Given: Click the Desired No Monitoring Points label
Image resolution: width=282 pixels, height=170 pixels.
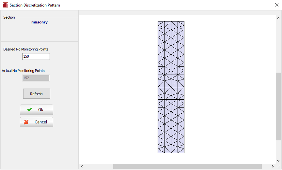Looking at the screenshot, I should 26,49.
